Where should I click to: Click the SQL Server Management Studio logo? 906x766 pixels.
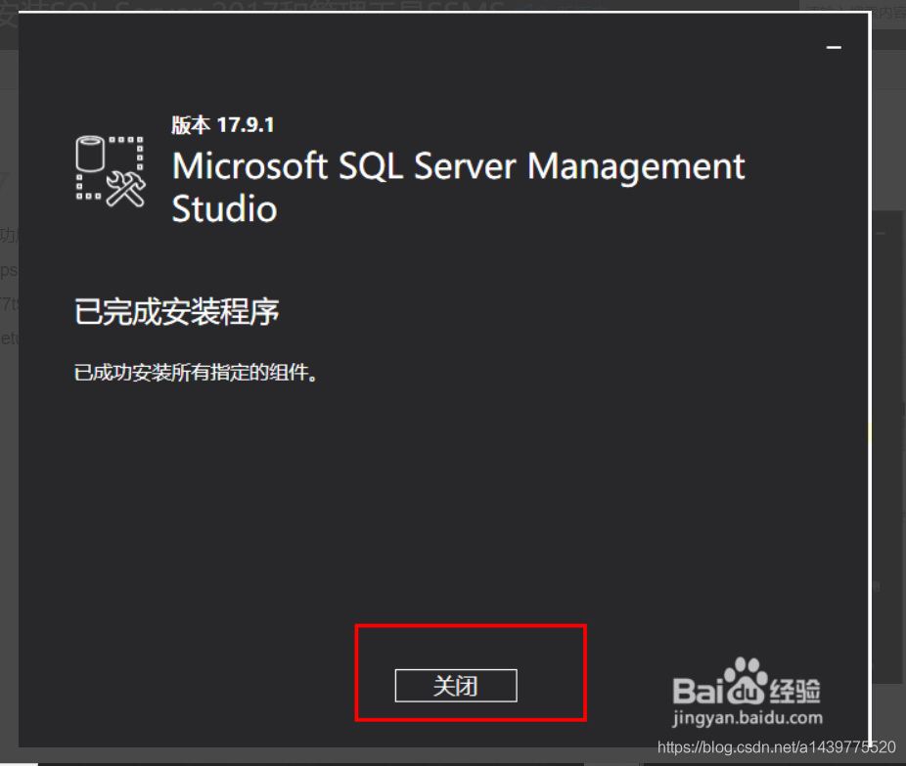point(111,171)
